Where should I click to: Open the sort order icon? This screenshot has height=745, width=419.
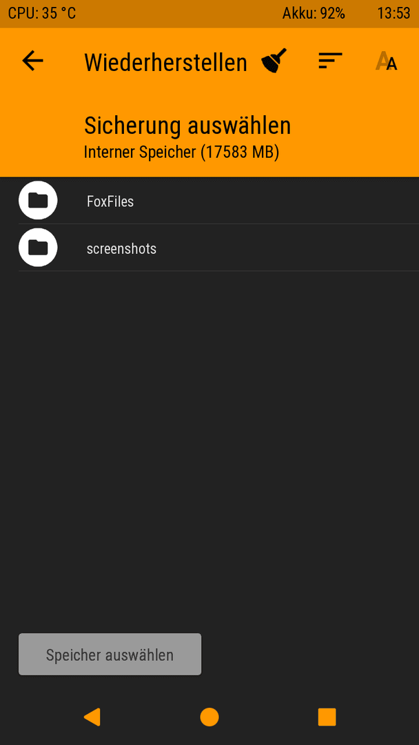coord(330,61)
